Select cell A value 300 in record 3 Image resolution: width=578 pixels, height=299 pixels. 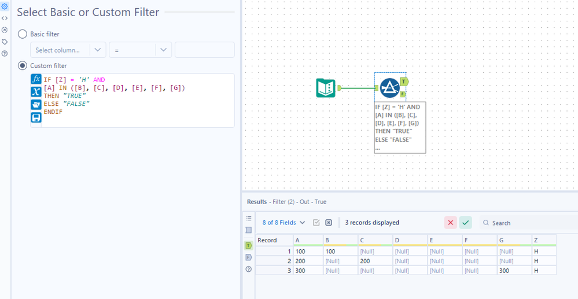pos(308,271)
